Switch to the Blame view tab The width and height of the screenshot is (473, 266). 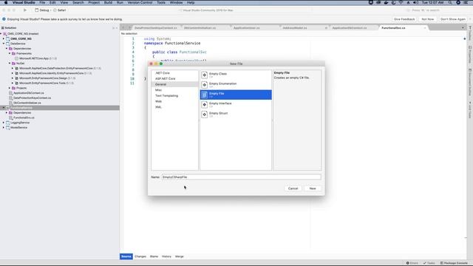click(x=154, y=256)
